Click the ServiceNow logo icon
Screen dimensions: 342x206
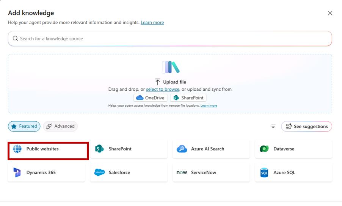click(182, 172)
